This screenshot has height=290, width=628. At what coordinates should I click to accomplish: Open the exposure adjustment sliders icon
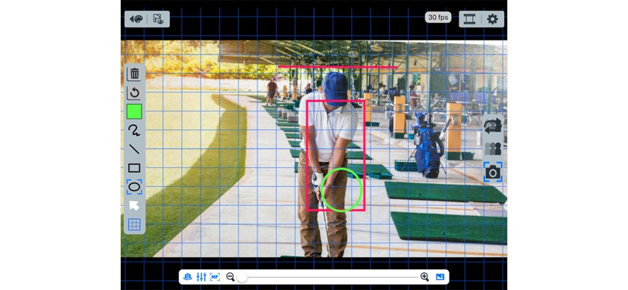pyautogui.click(x=201, y=276)
